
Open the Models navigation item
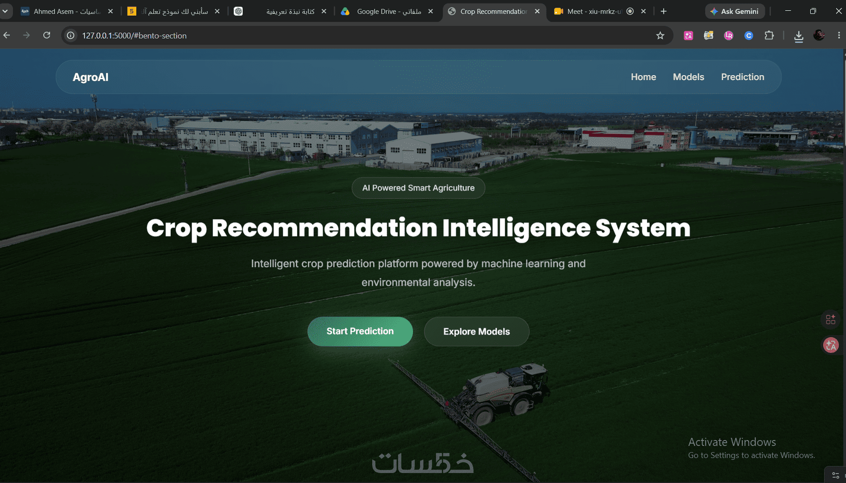click(x=688, y=77)
